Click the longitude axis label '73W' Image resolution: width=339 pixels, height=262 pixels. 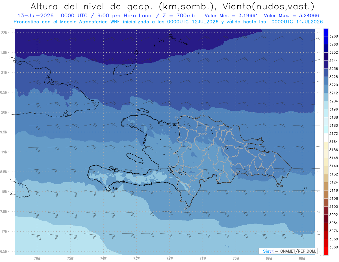pyautogui.click(x=136, y=258)
